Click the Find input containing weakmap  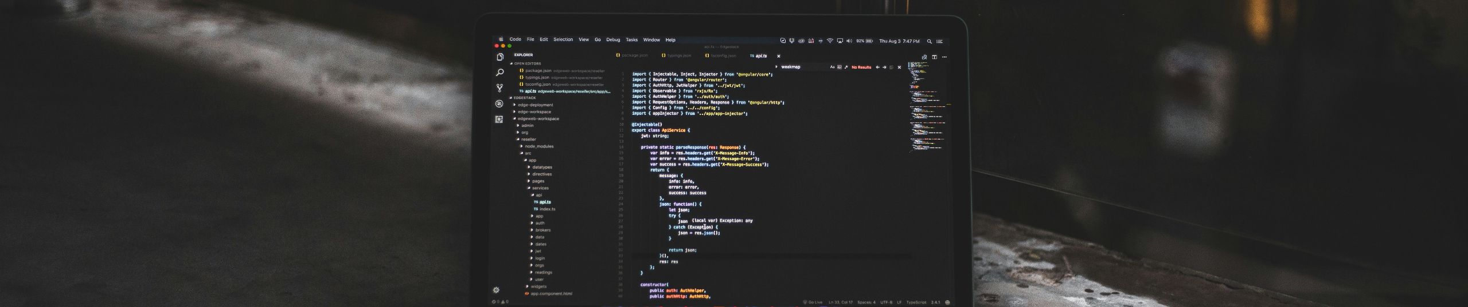[x=804, y=67]
